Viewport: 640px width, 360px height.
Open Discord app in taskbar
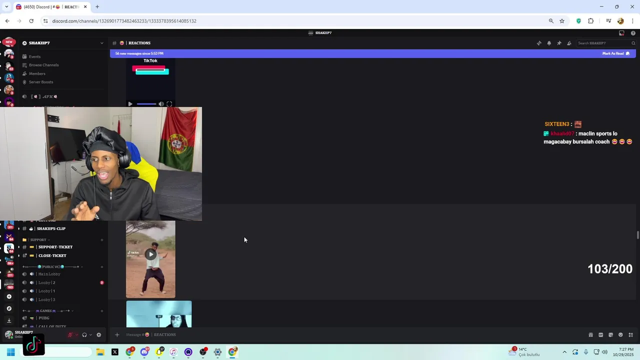pyautogui.click(x=144, y=352)
